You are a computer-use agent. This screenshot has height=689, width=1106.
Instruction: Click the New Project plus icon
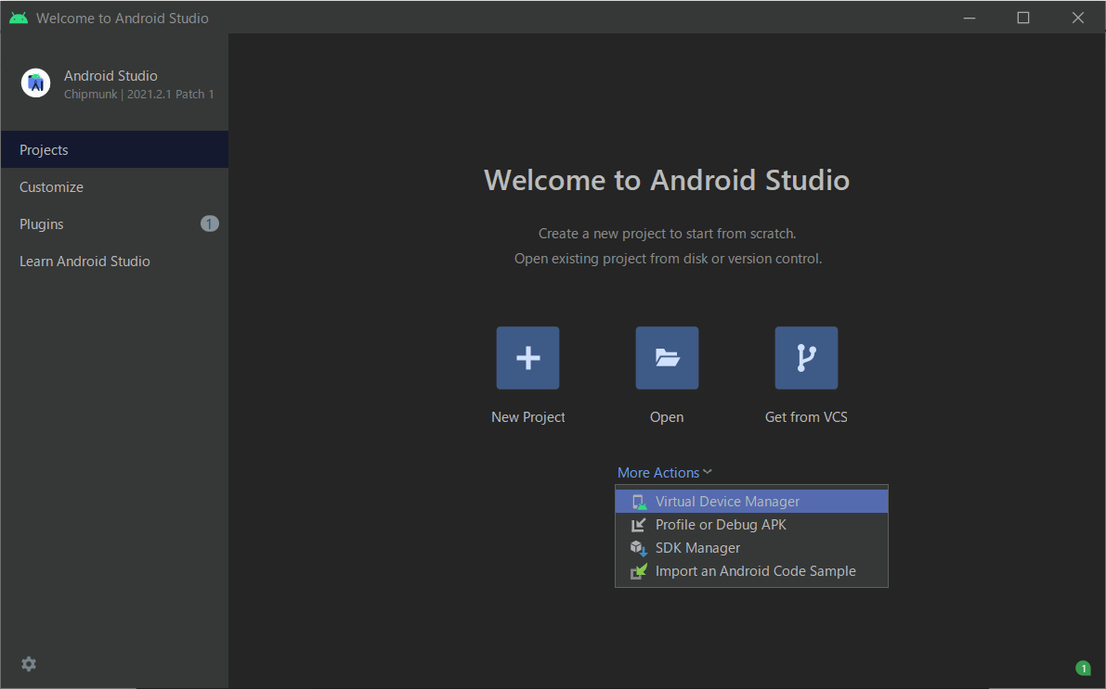[527, 358]
